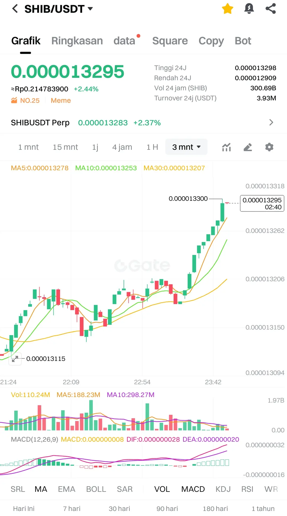Toggle the SRL indicator
Image resolution: width=287 pixels, height=516 pixels.
[x=18, y=489]
